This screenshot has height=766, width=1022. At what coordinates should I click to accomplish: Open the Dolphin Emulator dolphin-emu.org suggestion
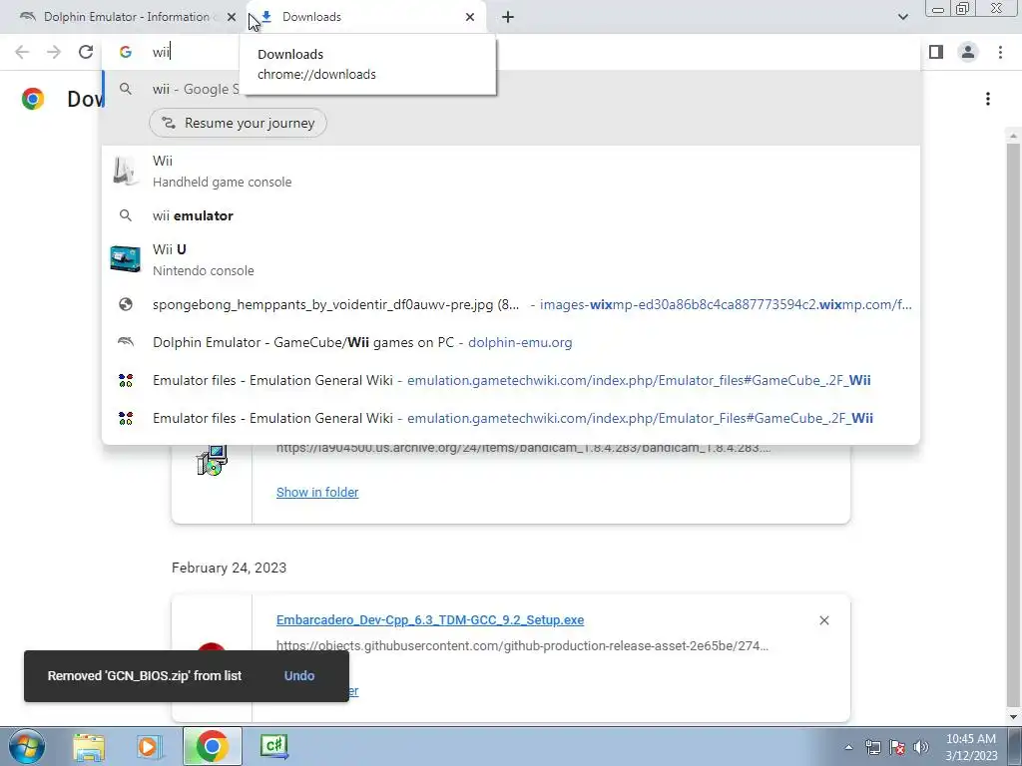511,343
